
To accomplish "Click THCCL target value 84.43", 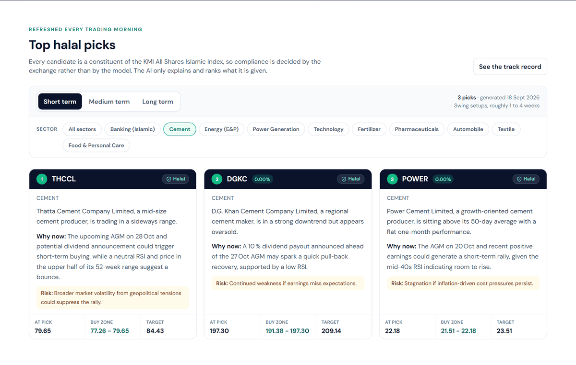I will coord(155,331).
